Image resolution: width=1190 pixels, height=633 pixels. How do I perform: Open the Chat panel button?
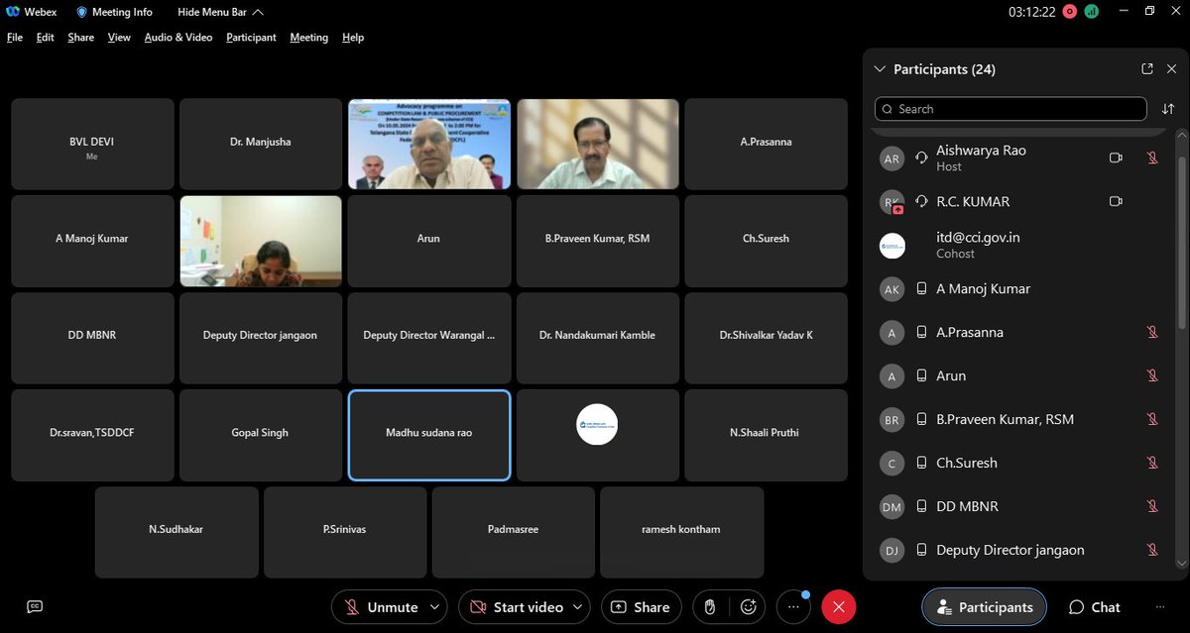[1094, 607]
